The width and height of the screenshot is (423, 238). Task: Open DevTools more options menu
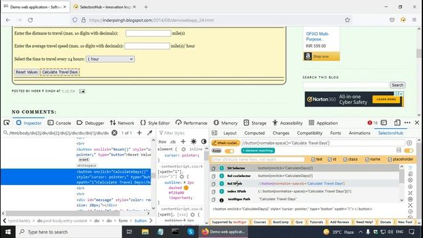407,123
